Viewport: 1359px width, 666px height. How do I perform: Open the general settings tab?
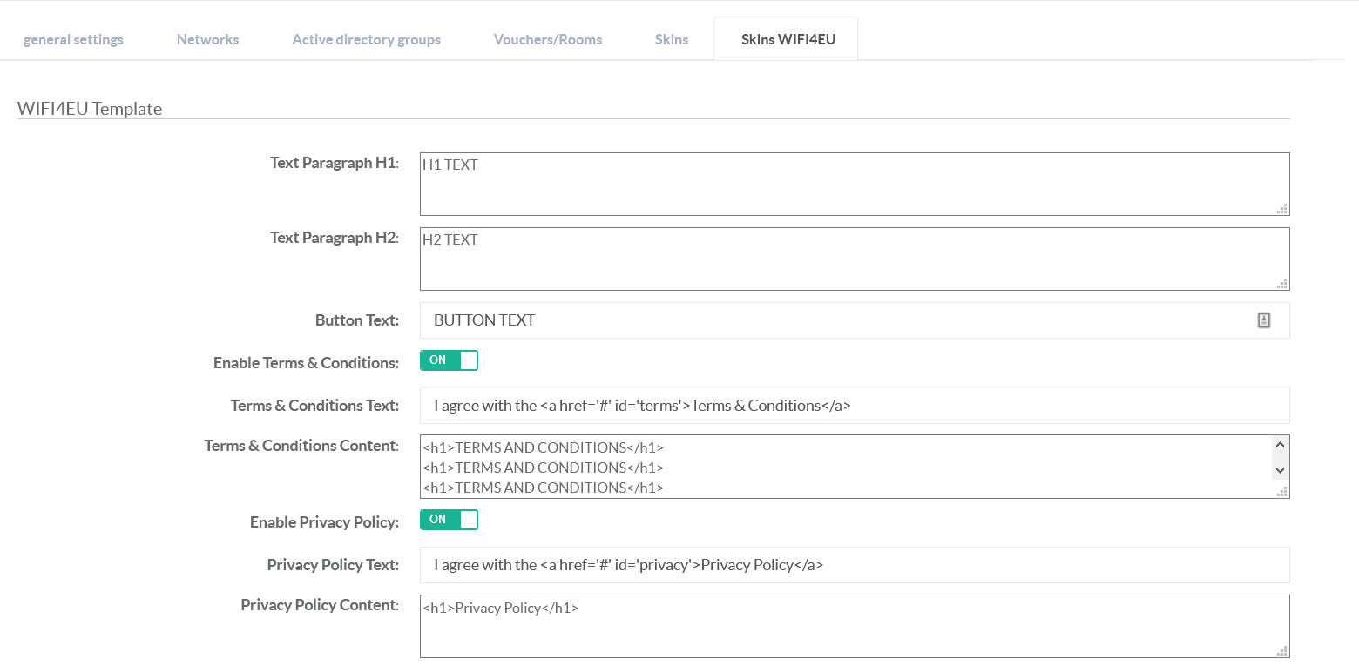[x=73, y=39]
